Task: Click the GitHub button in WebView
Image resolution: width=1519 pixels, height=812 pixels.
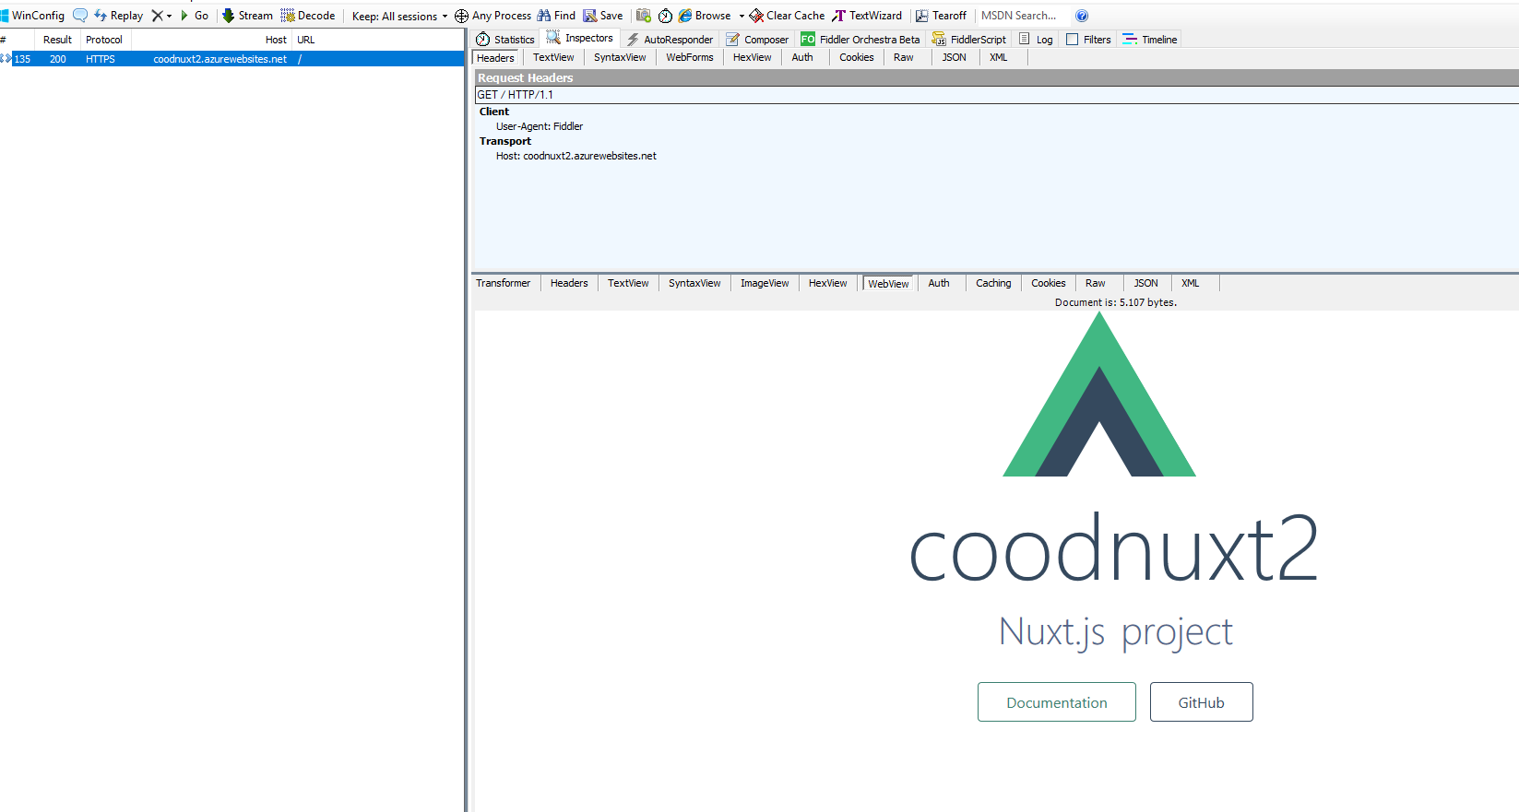Action: coord(1202,702)
